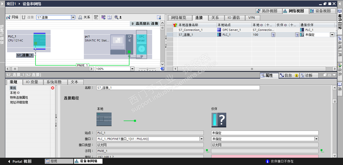
Task: Open the 属性 properties tab
Action: pyautogui.click(x=269, y=75)
